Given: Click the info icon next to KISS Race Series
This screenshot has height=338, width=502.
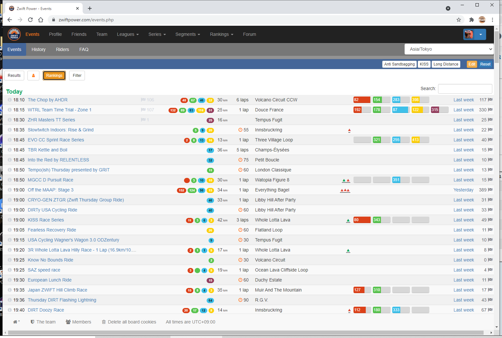Looking at the screenshot, I should (x=10, y=220).
